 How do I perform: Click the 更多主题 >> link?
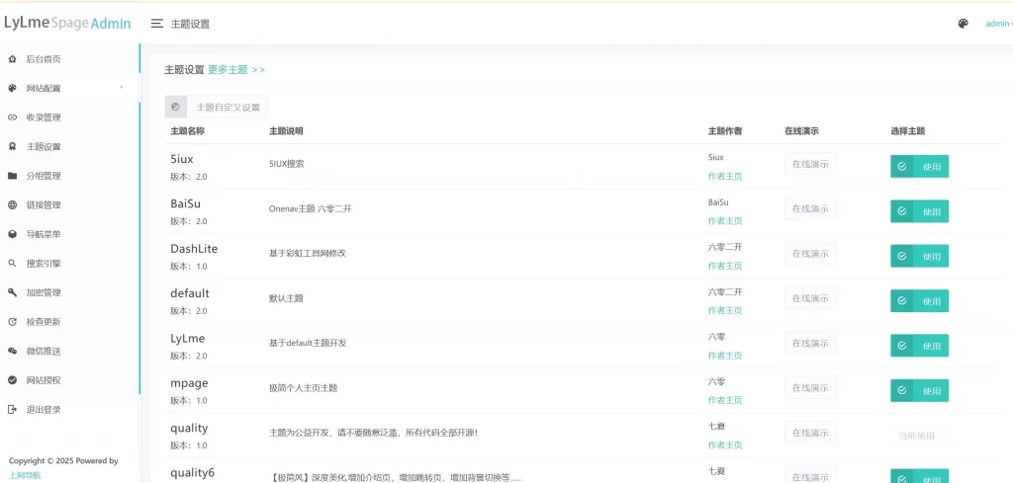click(x=236, y=70)
